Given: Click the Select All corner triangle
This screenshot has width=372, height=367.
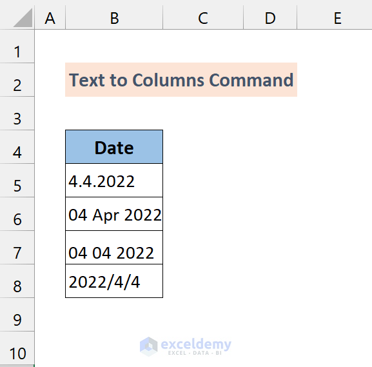Looking at the screenshot, I should coord(23,17).
